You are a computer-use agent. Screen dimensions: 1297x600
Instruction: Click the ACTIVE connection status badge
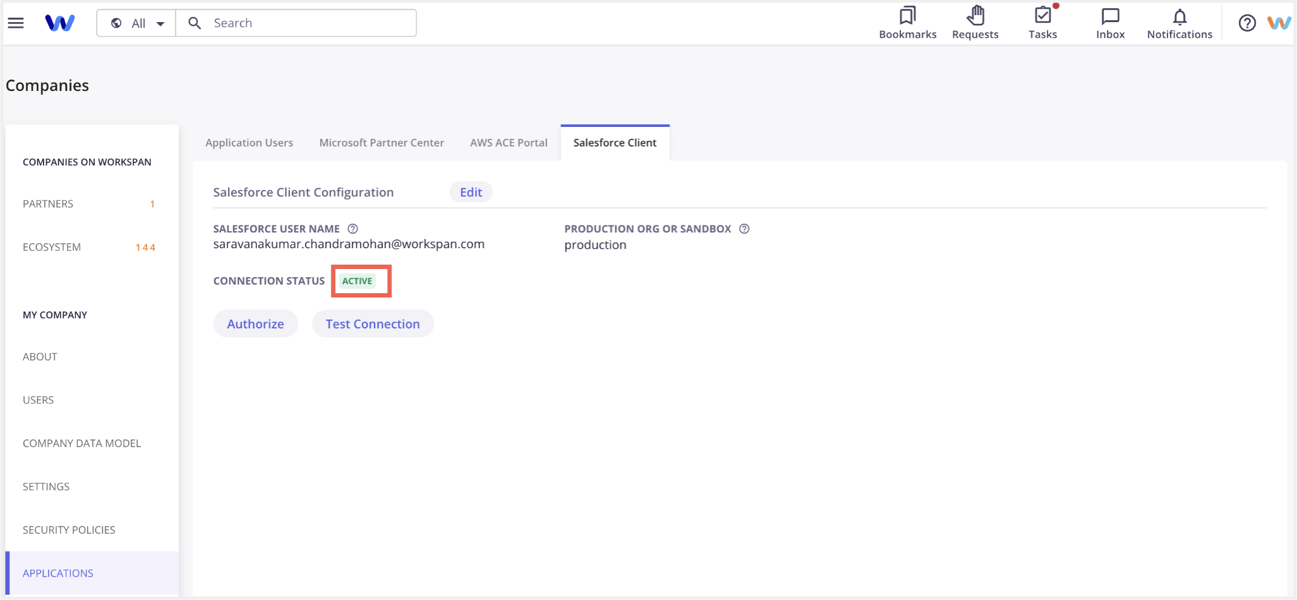[357, 281]
